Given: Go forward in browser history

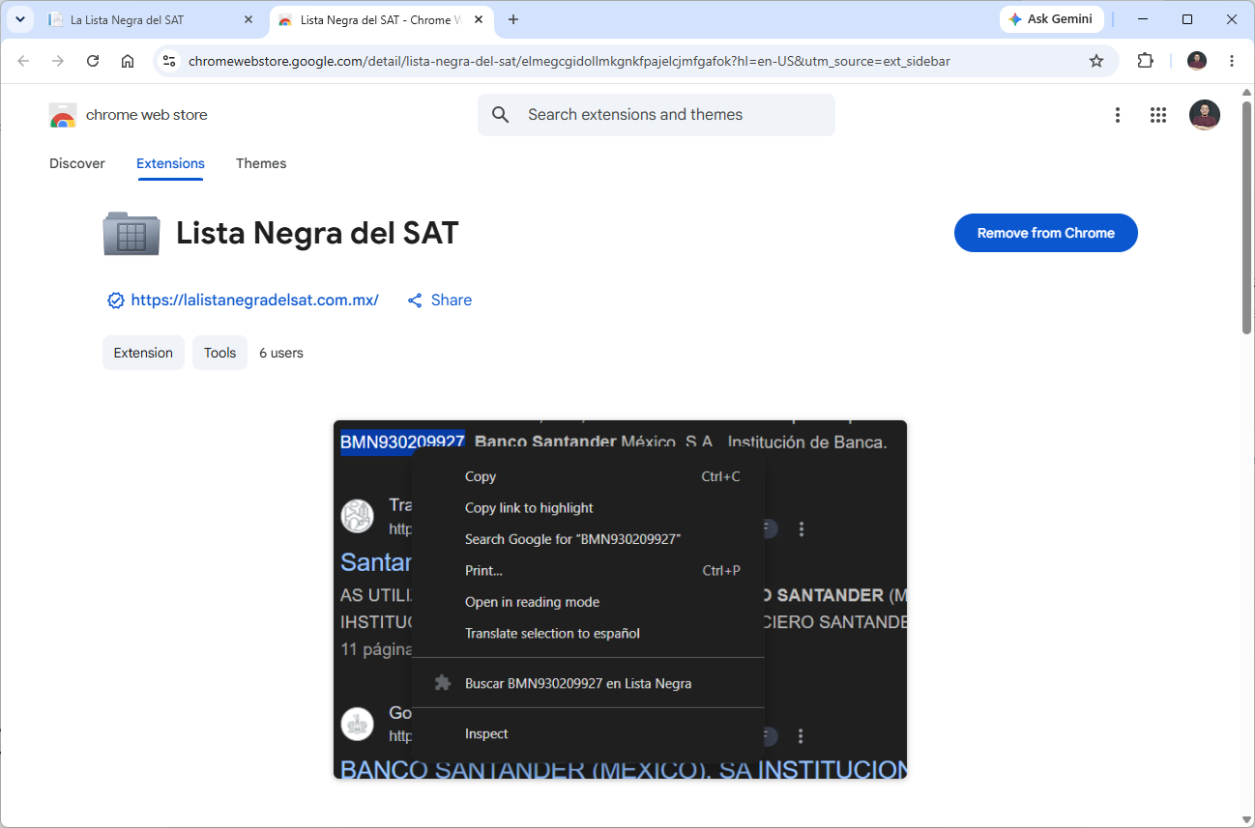Looking at the screenshot, I should pyautogui.click(x=58, y=61).
